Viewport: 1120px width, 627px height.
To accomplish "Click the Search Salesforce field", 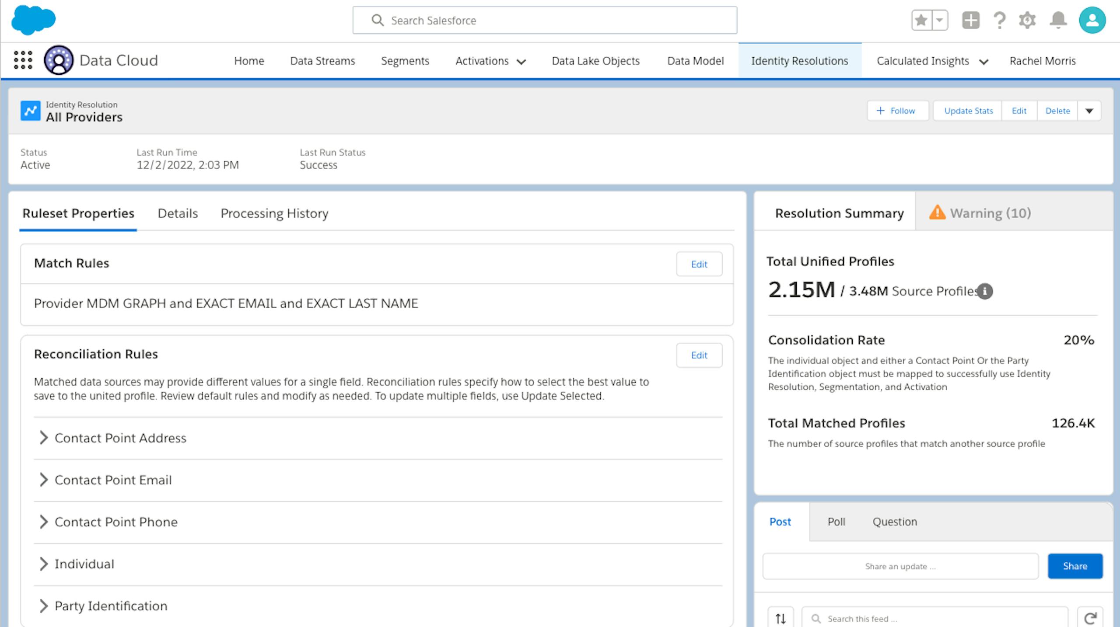I will coord(545,20).
